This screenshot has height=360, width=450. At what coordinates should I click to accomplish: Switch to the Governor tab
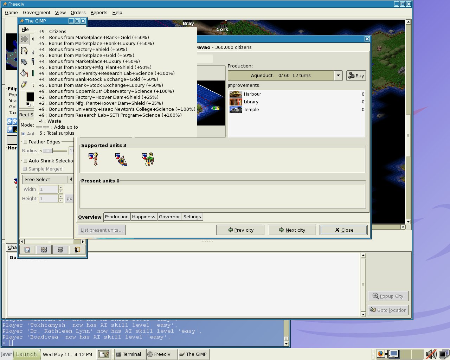tap(169, 217)
